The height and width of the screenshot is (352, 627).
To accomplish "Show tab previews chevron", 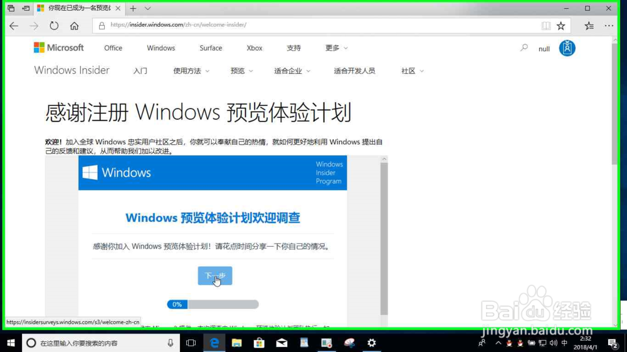I will tap(147, 8).
